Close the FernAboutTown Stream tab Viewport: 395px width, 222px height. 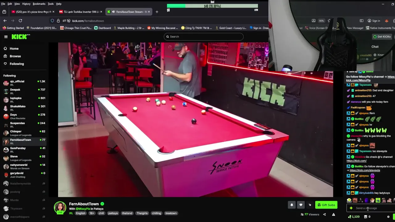click(149, 12)
